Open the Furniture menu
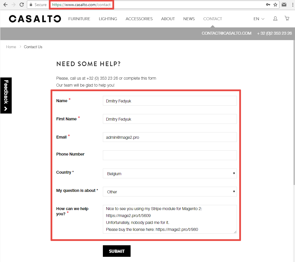This screenshot has width=295, height=262. click(x=79, y=19)
